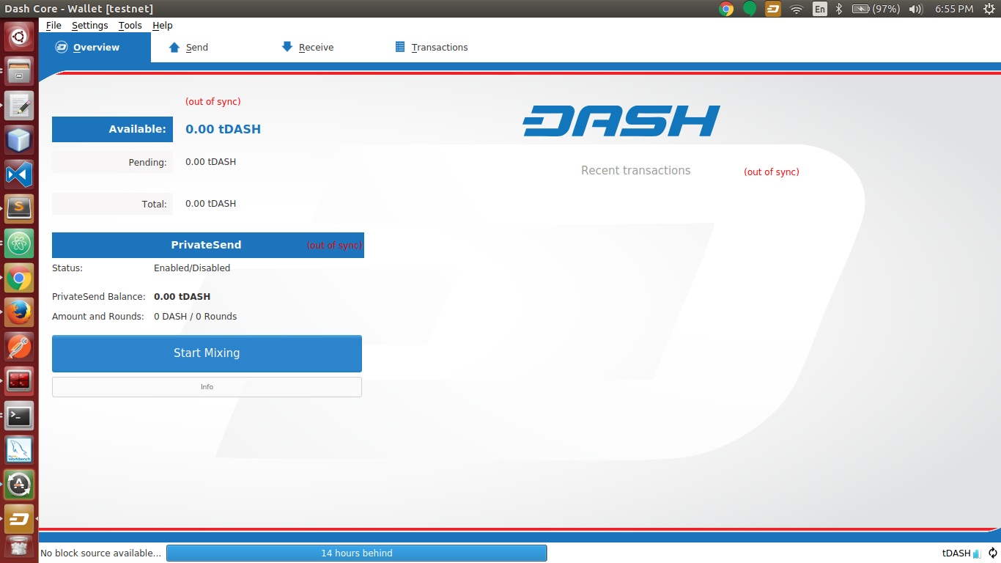Click the PrivateSend Balance 0.00 tDASH value

pyautogui.click(x=182, y=297)
